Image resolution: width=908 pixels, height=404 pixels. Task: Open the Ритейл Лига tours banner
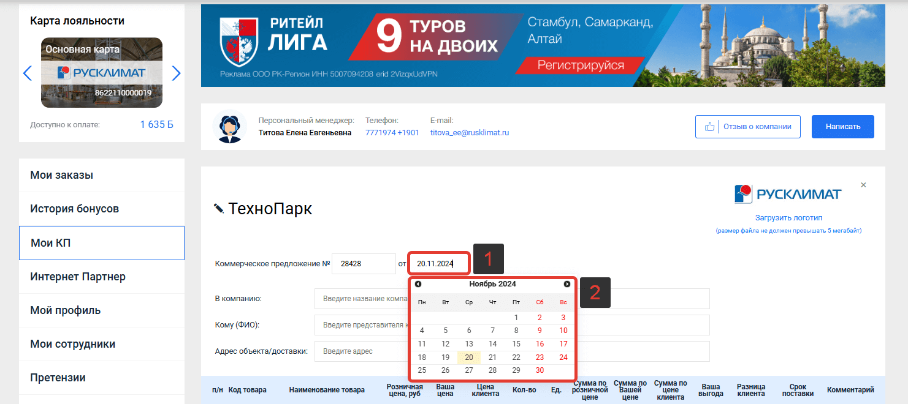(543, 45)
